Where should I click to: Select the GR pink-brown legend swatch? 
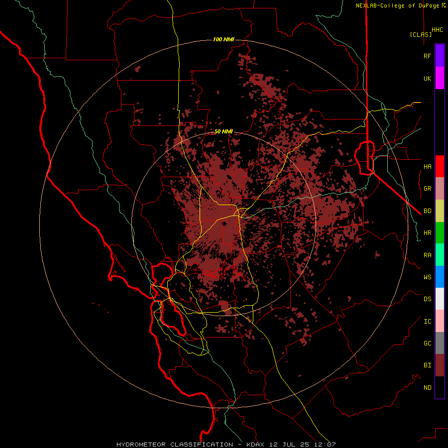pyautogui.click(x=440, y=189)
